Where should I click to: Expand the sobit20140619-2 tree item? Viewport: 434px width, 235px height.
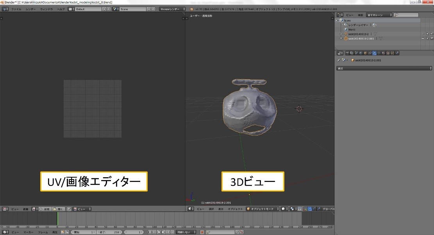341,34
